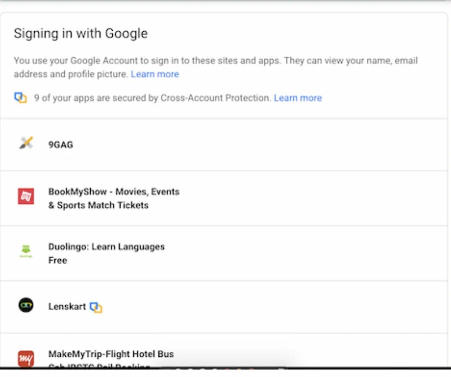
Task: Select the Lenskart app name
Action: click(x=67, y=307)
